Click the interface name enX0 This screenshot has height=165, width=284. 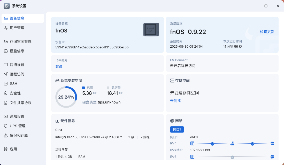pos(194,137)
